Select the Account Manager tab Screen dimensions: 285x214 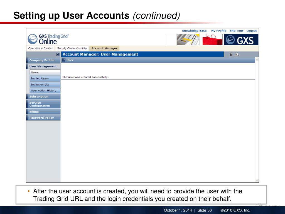point(104,48)
